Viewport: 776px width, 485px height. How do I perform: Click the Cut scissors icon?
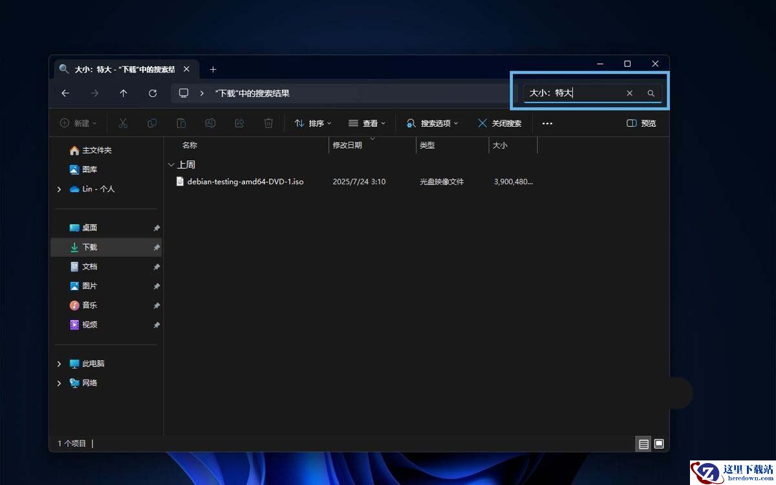coord(123,123)
